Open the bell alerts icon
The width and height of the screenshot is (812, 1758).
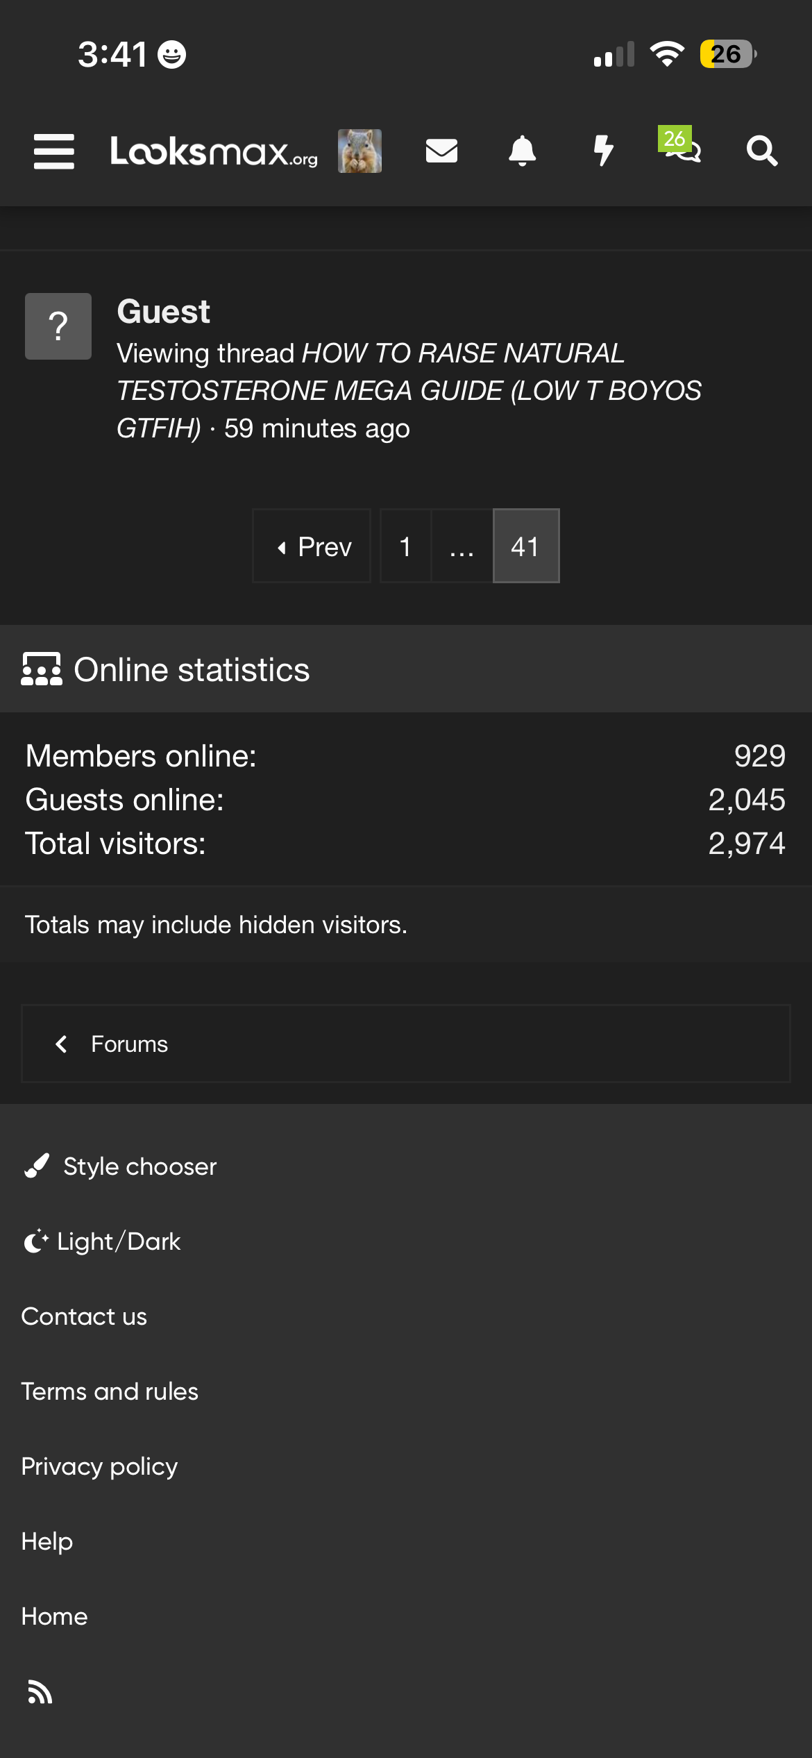click(523, 151)
